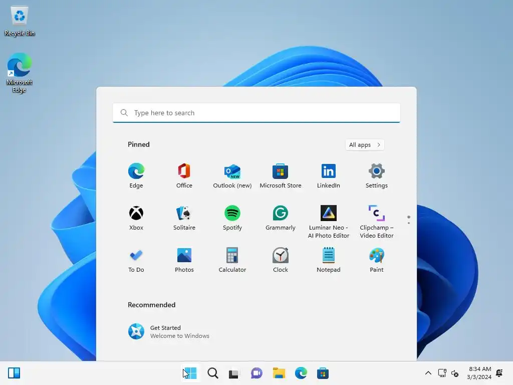Click the Pinned section heading
Viewport: 513px width, 385px height.
139,144
